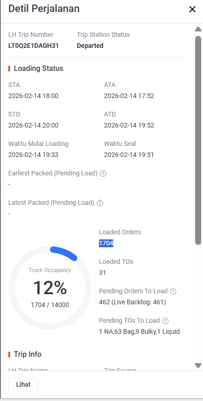Click the scrollbar up arrow
The image size is (203, 401).
pyautogui.click(x=198, y=29)
